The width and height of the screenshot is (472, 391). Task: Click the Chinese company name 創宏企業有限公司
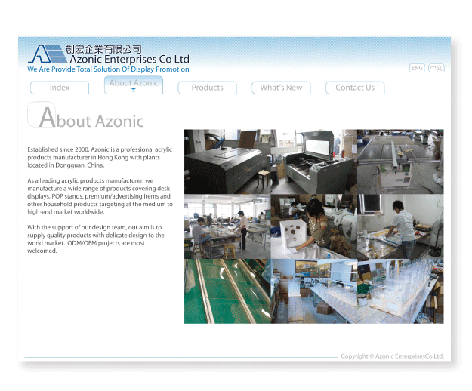point(103,49)
